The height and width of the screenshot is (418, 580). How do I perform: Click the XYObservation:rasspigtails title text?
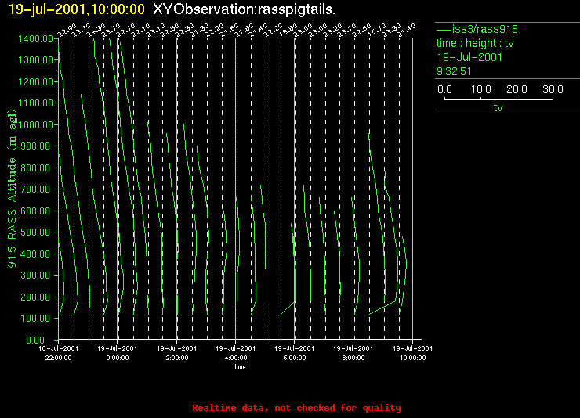pyautogui.click(x=244, y=9)
